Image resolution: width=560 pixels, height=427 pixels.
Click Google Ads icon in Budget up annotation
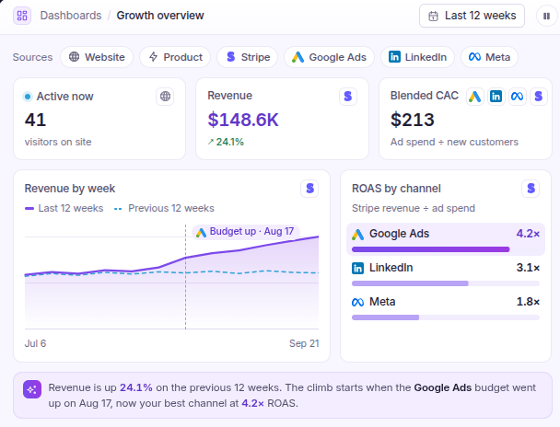point(201,232)
